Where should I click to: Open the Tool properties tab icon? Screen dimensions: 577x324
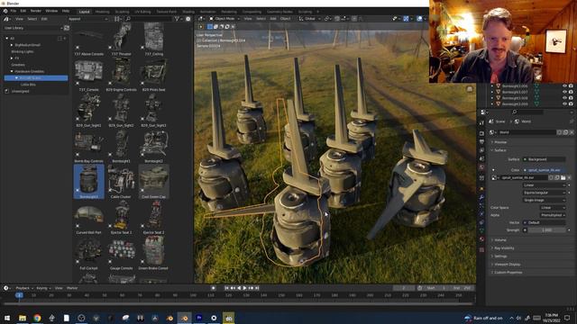click(x=482, y=122)
